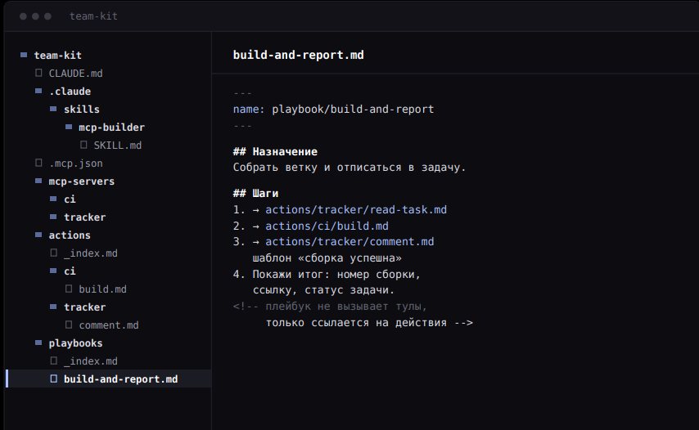This screenshot has width=699, height=430.
Task: Click the folder icon beside tracker under actions
Action: point(53,307)
